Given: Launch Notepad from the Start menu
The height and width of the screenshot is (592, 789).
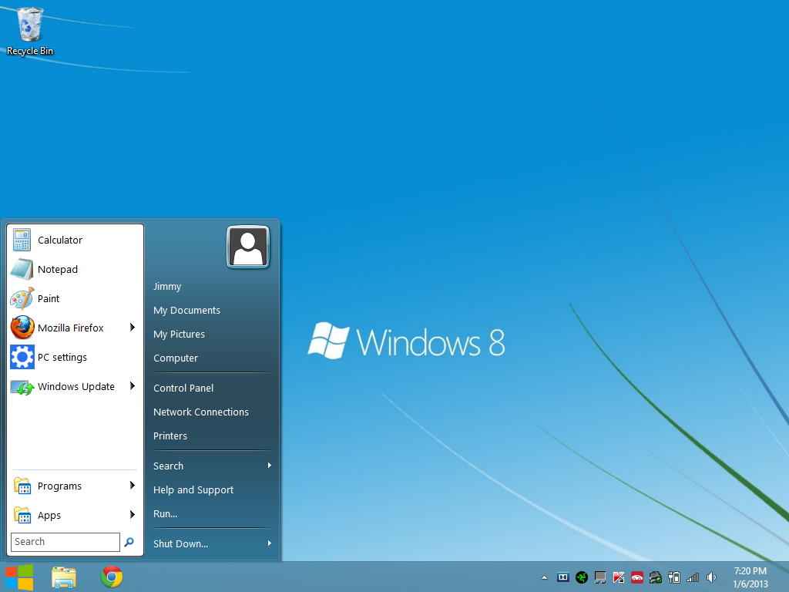Looking at the screenshot, I should [74, 269].
